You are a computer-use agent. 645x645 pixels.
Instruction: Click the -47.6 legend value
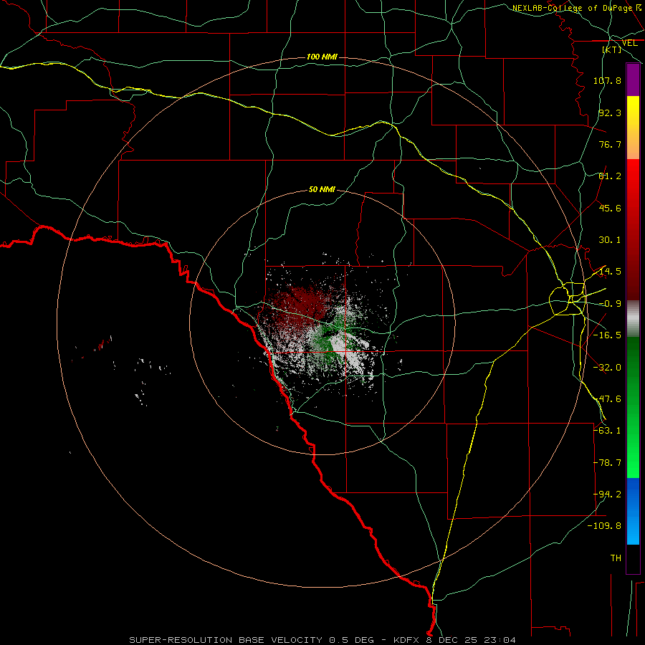[x=607, y=399]
